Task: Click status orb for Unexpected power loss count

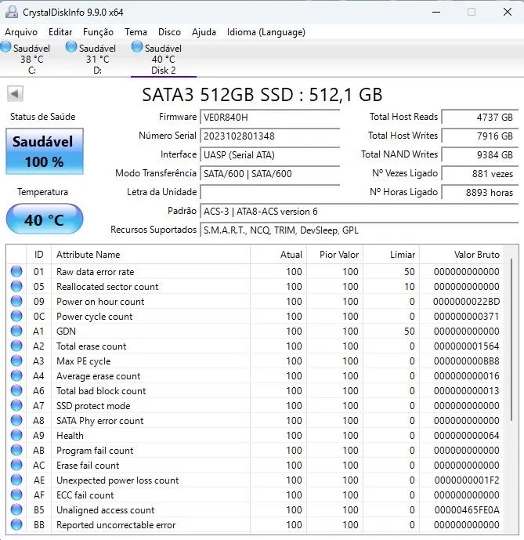Action: click(x=16, y=480)
